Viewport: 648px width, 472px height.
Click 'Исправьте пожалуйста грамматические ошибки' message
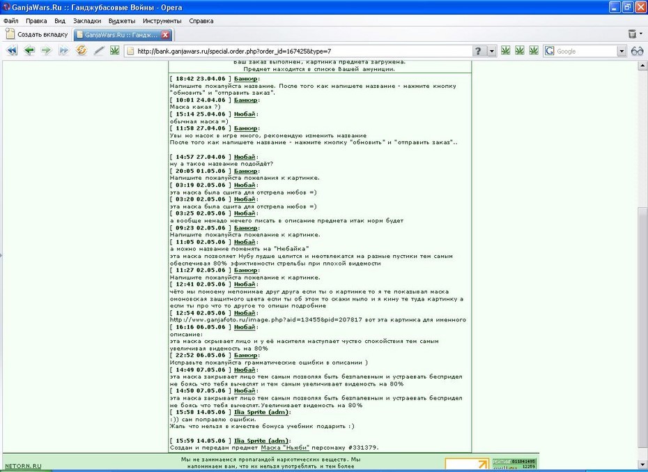coord(269,363)
